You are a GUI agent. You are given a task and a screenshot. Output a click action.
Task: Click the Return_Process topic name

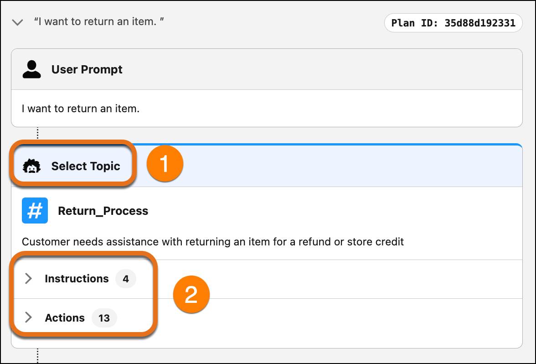103,210
